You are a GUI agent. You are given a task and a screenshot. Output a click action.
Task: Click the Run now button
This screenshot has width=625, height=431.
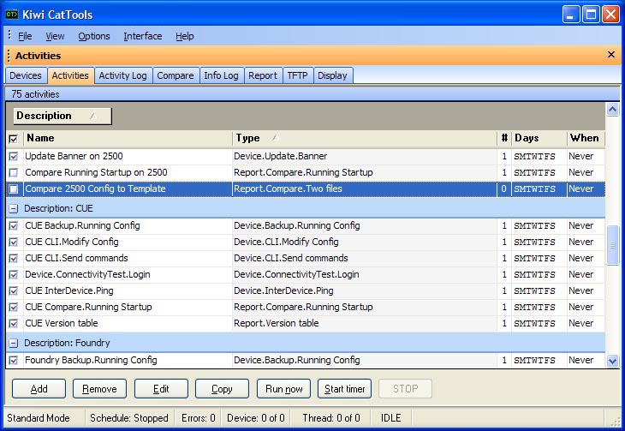tap(283, 389)
